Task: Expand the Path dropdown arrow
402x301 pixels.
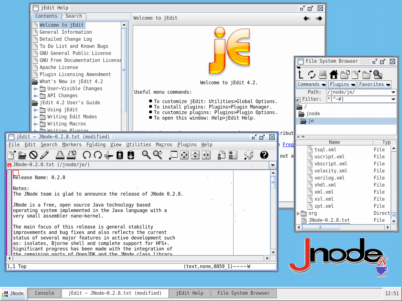Action: (394, 92)
